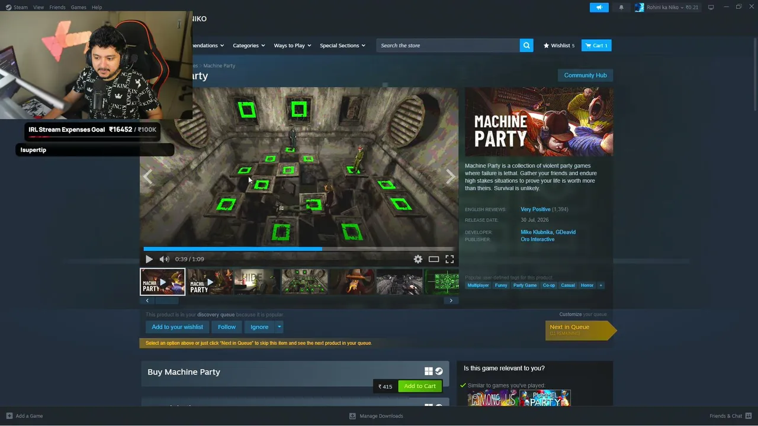Switch to Big Picture mode icon
The width and height of the screenshot is (758, 426).
click(x=711, y=7)
